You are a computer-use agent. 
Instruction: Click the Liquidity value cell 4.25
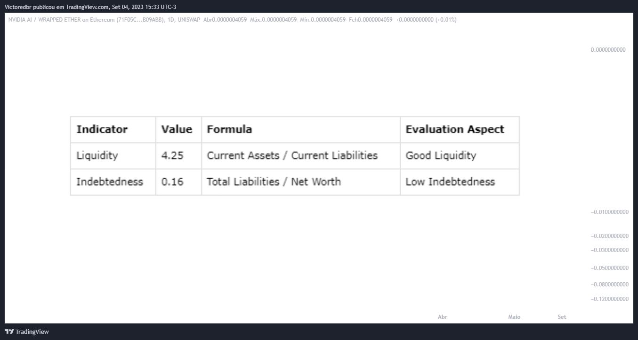(x=172, y=156)
